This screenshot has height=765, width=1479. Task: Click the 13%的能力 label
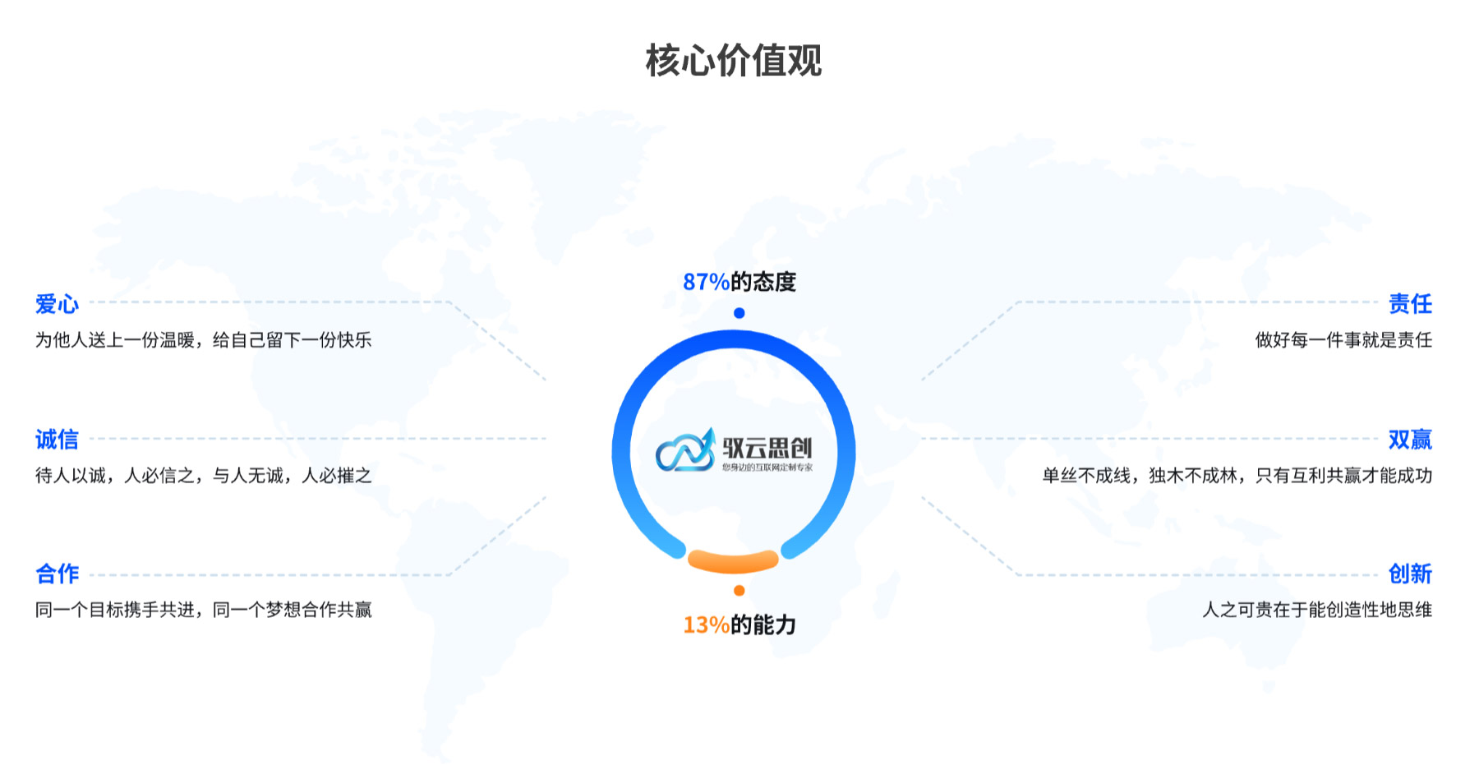(x=739, y=625)
